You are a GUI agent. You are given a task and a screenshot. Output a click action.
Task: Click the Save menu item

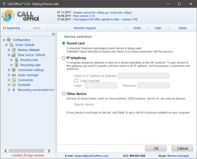point(36,28)
